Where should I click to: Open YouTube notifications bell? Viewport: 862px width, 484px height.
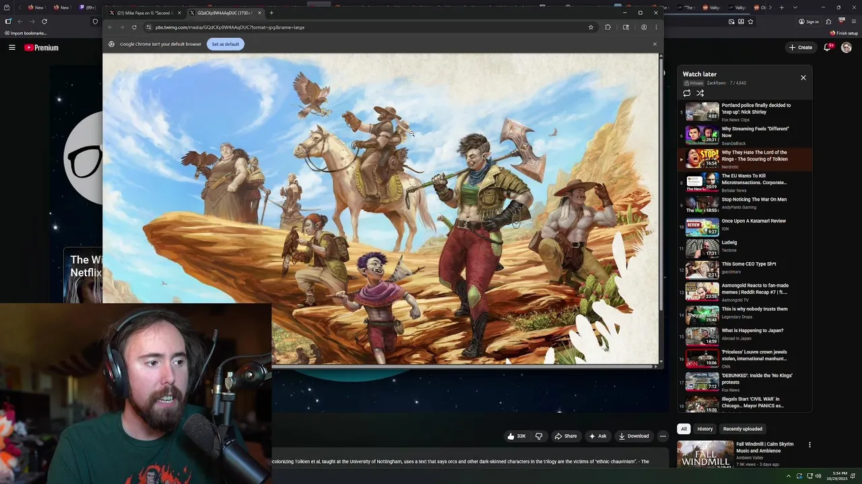pos(828,48)
